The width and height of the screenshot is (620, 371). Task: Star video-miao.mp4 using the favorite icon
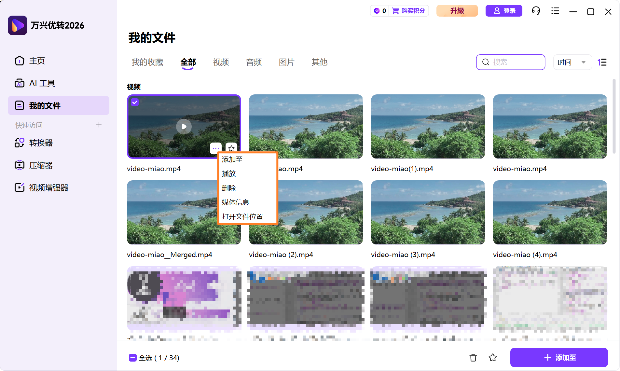231,148
